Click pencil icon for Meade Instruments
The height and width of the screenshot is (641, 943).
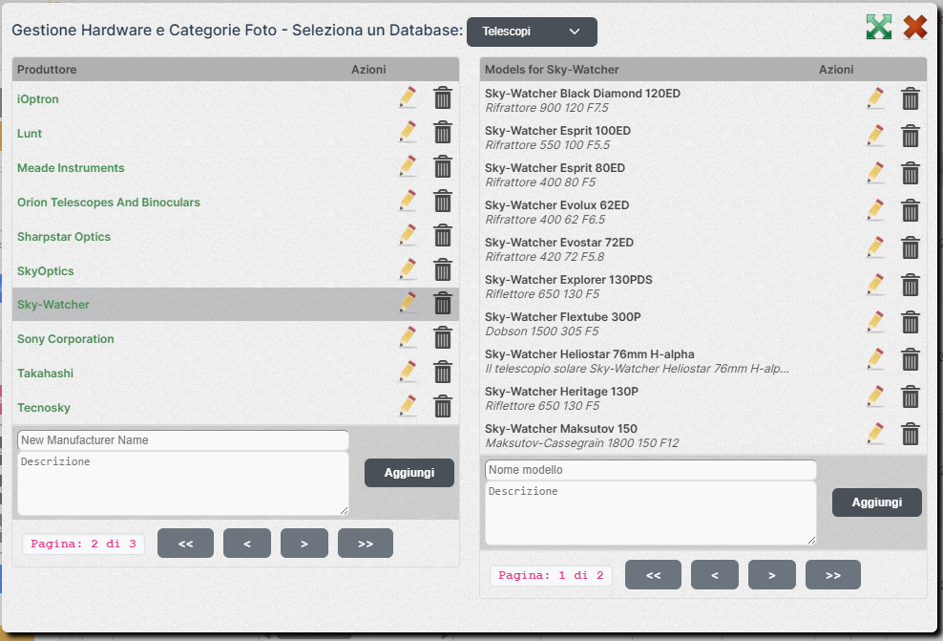point(408,167)
